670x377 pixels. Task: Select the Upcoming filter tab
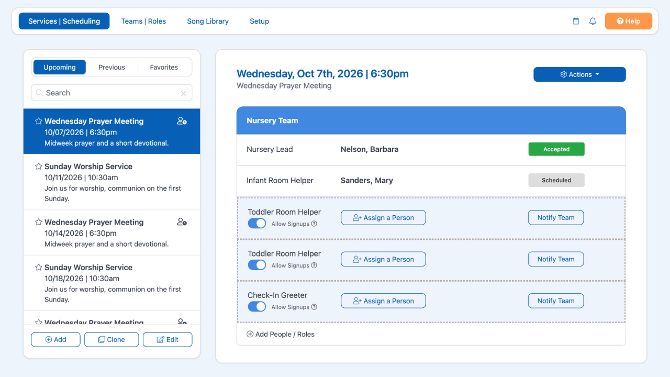coord(60,67)
